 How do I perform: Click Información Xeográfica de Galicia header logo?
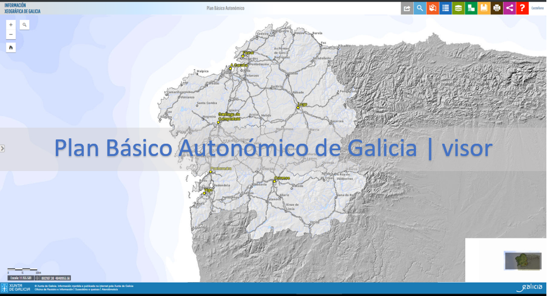(23, 9)
